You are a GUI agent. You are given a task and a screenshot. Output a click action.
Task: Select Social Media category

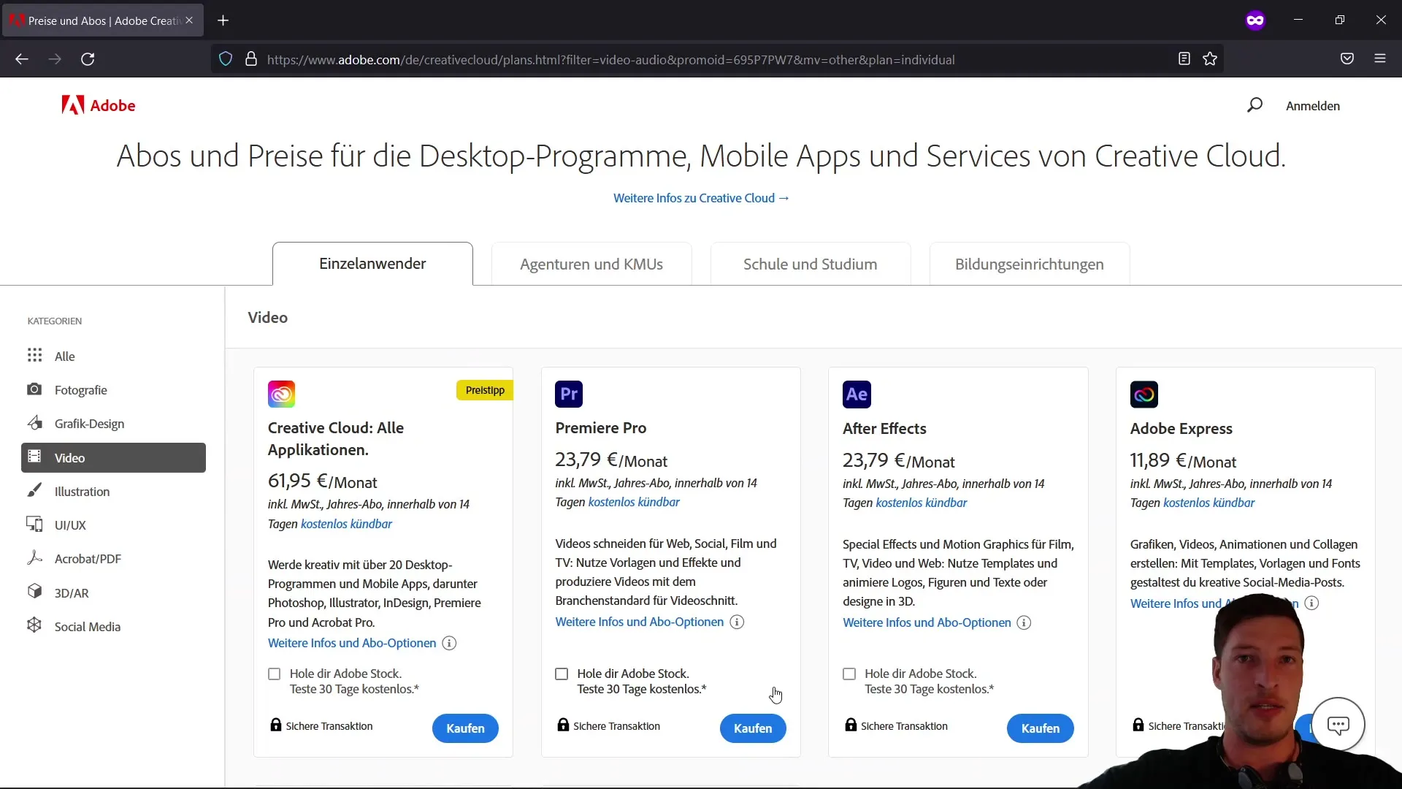pos(113,627)
